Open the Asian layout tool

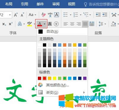(x=114, y=15)
